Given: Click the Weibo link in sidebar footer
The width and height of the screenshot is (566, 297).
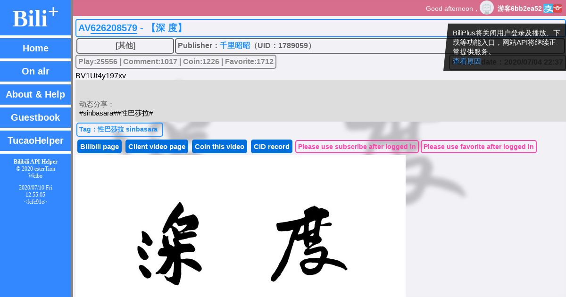Looking at the screenshot, I should click(35, 176).
